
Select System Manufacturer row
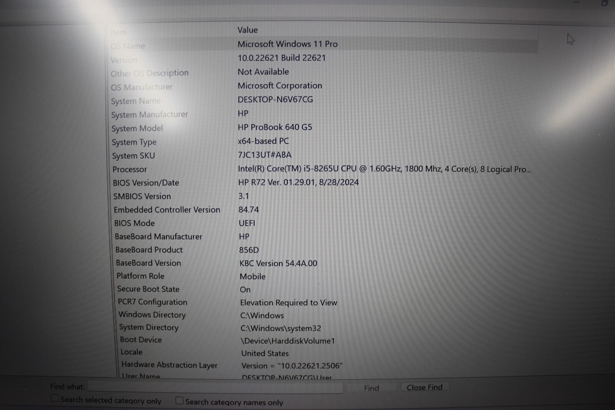click(x=150, y=115)
